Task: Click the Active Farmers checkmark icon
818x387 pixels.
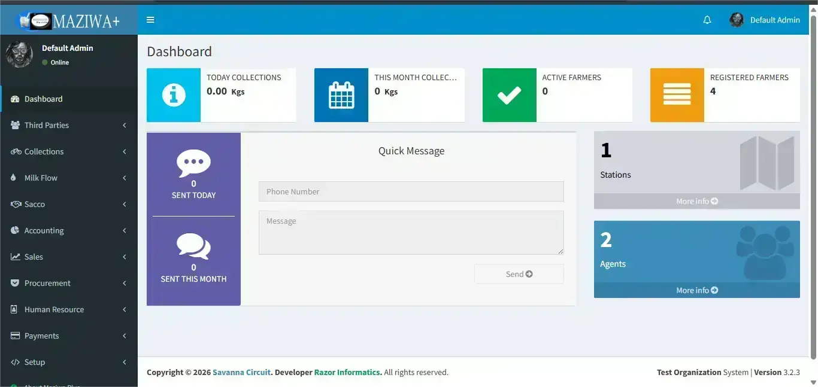Action: click(509, 95)
